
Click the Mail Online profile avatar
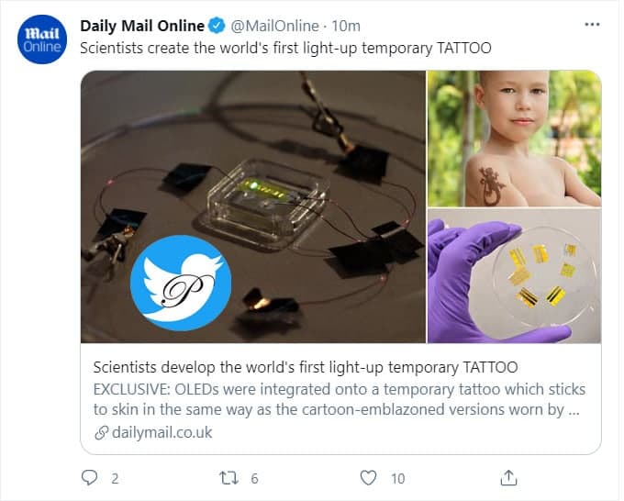[42, 39]
